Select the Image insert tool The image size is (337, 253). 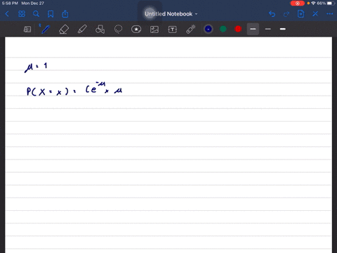click(x=154, y=30)
